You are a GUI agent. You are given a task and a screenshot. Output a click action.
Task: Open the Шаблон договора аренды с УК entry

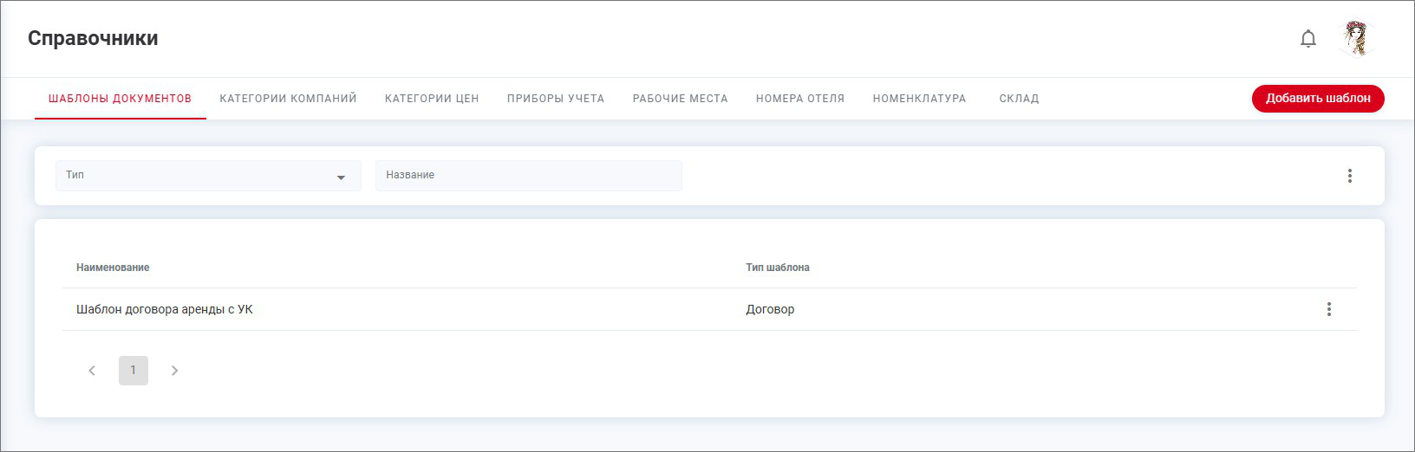165,309
